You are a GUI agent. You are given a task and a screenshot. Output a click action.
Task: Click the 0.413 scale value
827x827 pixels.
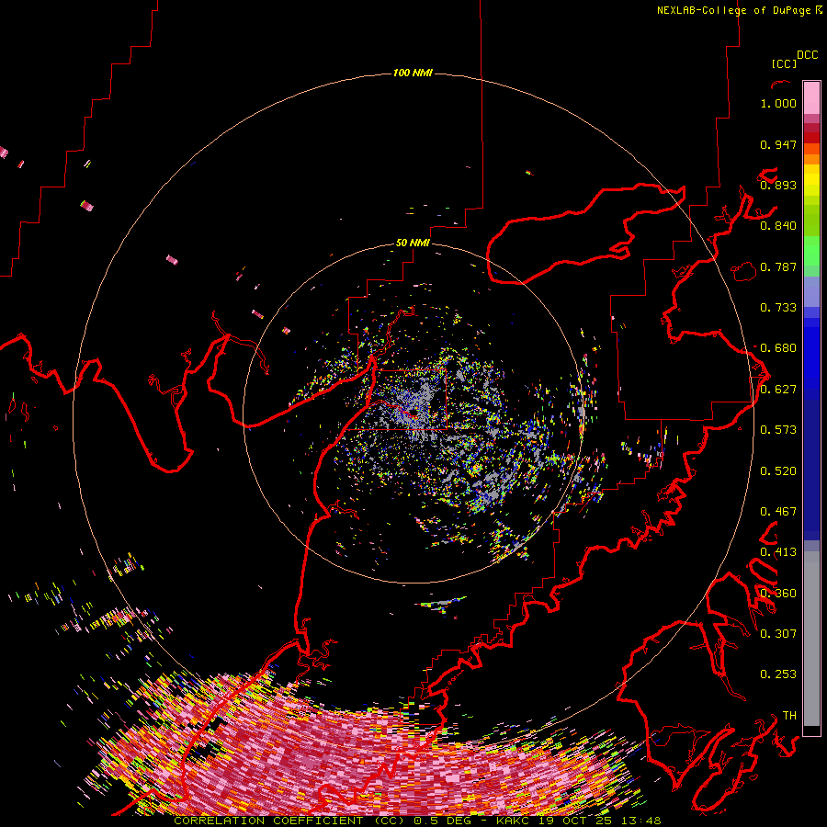[778, 552]
